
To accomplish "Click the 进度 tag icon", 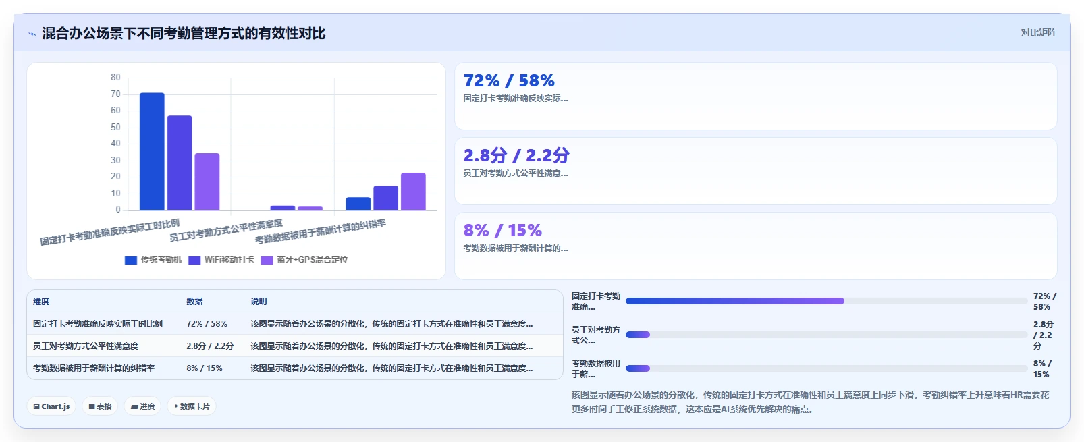I will pyautogui.click(x=134, y=406).
